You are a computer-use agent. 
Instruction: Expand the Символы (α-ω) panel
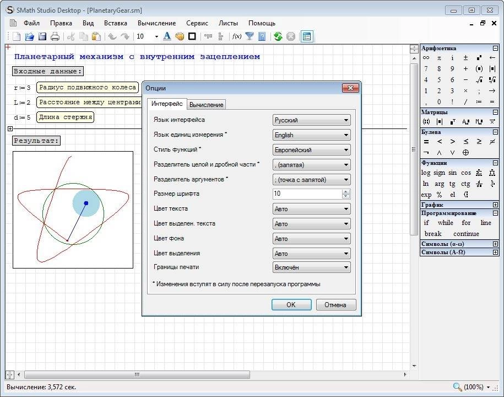tap(495, 244)
